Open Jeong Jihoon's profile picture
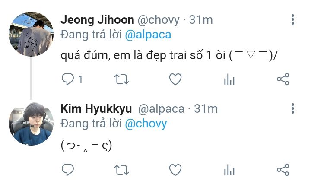This screenshot has height=184, width=311. coord(31,34)
